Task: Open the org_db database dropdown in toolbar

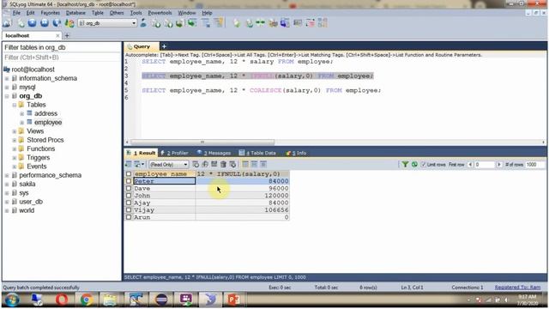Action: (134, 23)
